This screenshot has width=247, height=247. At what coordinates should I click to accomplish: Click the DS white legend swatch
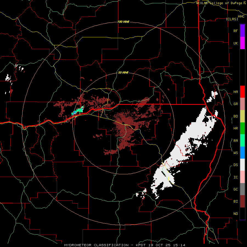coord(242,165)
